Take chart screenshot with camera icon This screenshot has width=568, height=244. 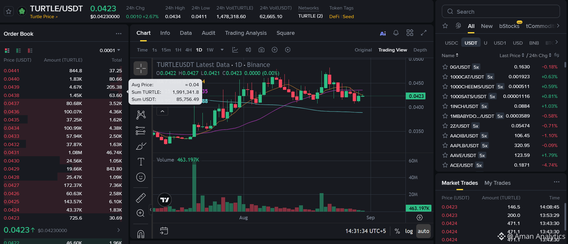(261, 50)
